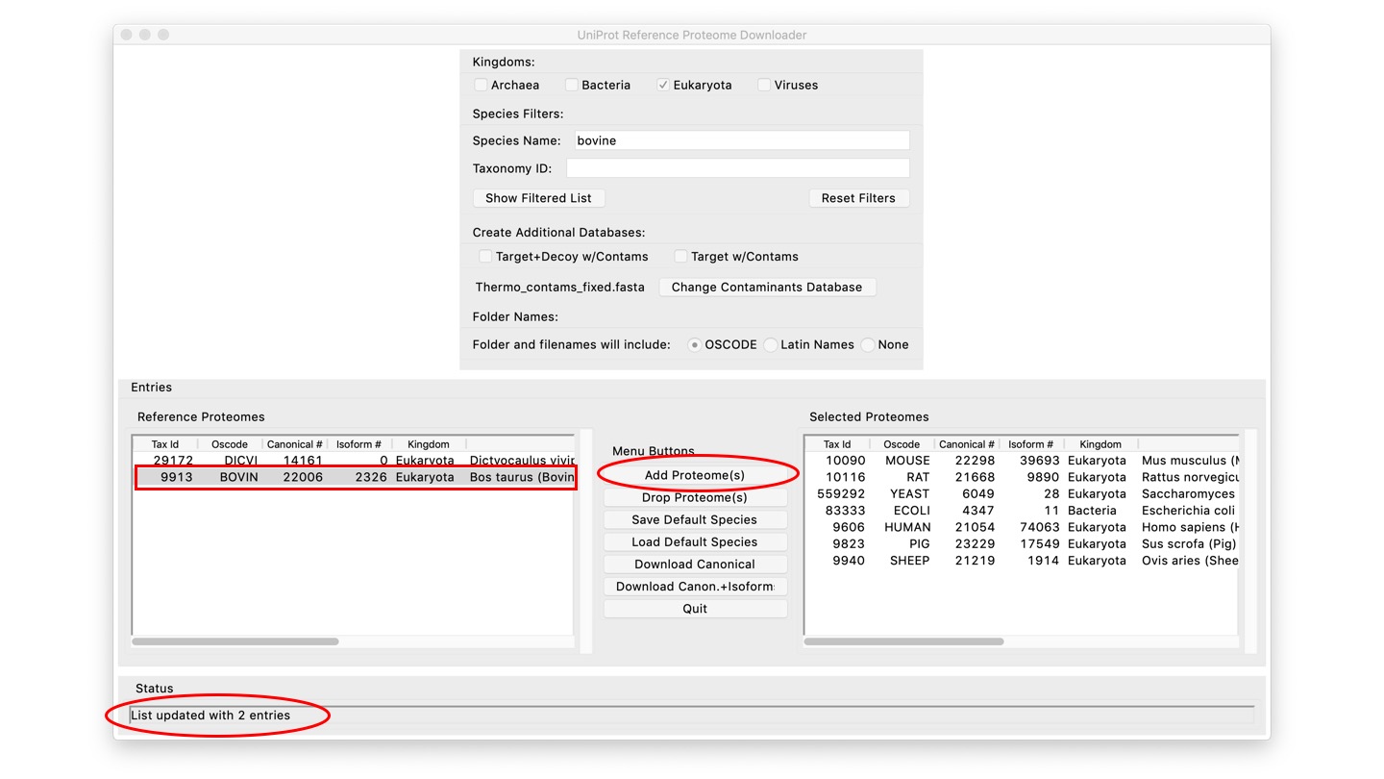This screenshot has width=1384, height=779.
Task: Select None for folder naming
Action: [x=869, y=344]
